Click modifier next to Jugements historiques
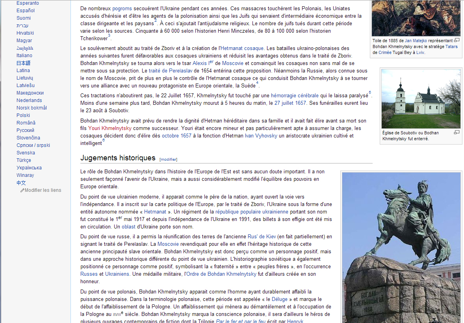This screenshot has height=323, width=464. pyautogui.click(x=168, y=159)
